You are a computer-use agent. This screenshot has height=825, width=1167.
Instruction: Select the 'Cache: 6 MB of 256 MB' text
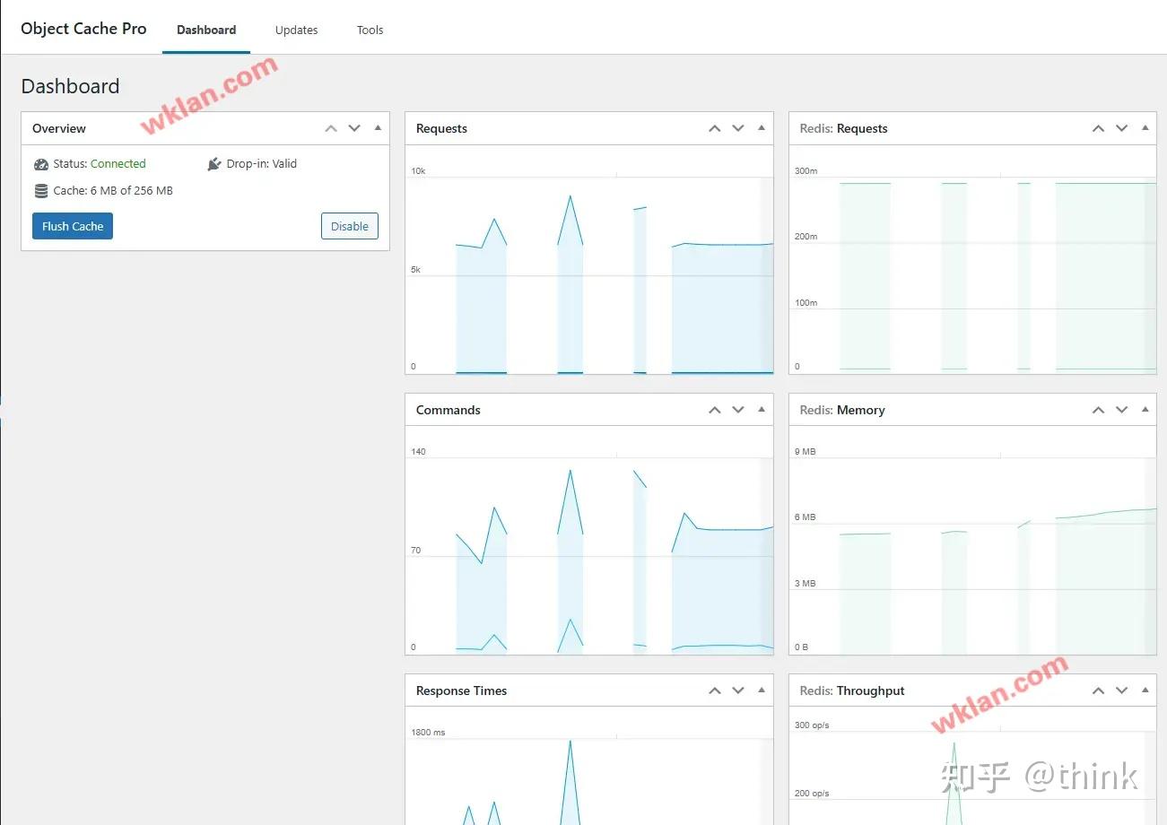point(113,191)
